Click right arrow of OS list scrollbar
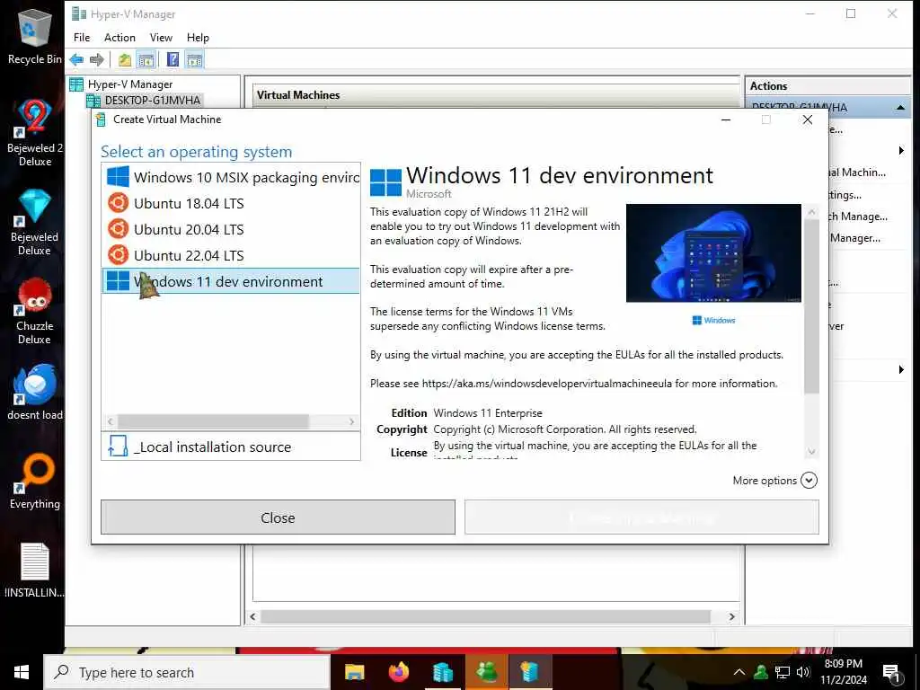 [x=351, y=421]
